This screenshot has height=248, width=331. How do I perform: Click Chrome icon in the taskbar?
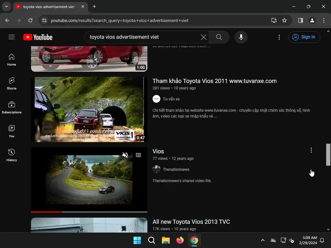click(194, 240)
